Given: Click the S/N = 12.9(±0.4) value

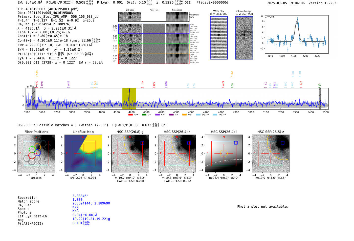Looking at the screenshot, I should [x=34, y=50].
